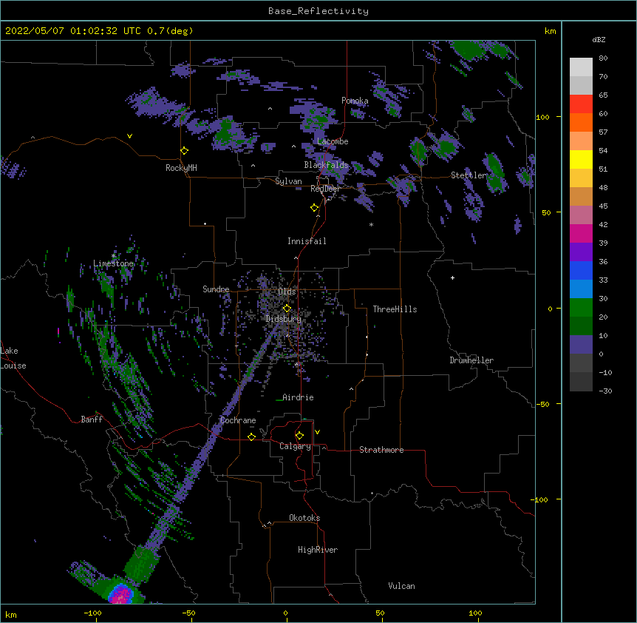The width and height of the screenshot is (637, 623).
Task: Click the Cochrane label
Action: pyautogui.click(x=238, y=420)
